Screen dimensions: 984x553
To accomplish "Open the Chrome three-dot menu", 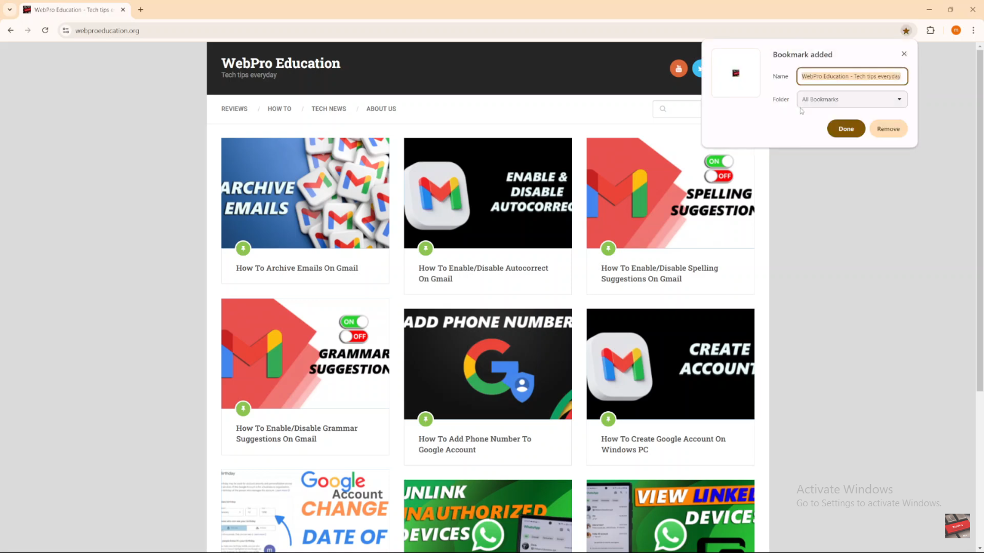I will click(973, 30).
